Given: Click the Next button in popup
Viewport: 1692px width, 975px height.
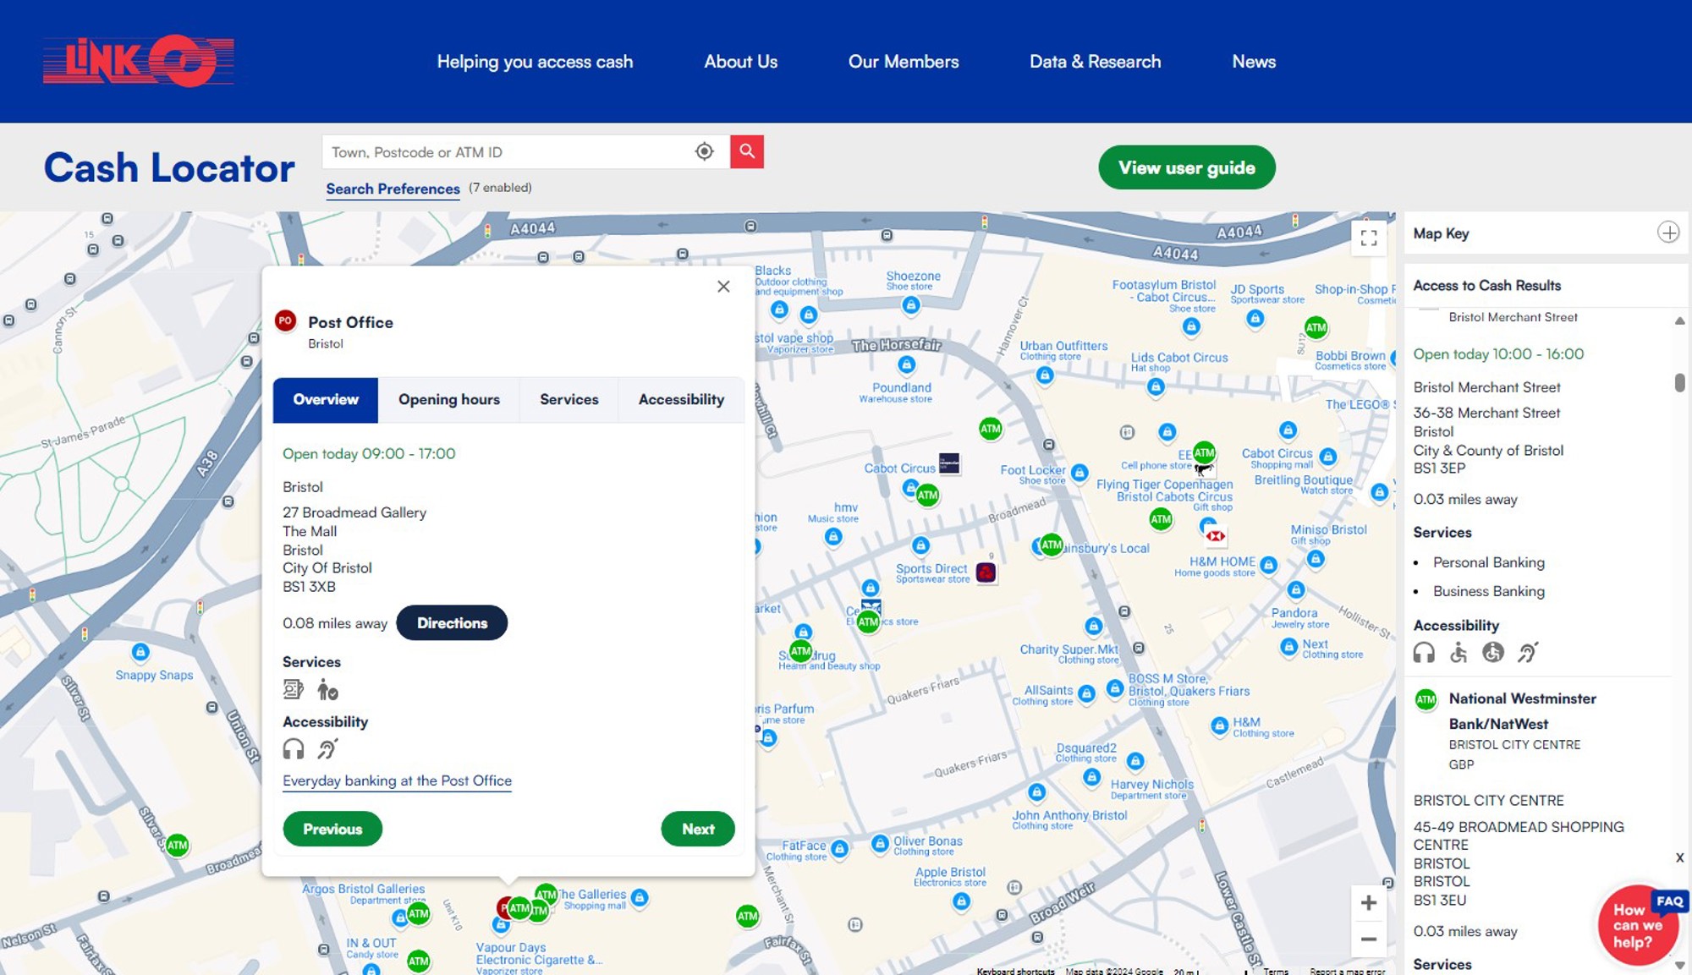Looking at the screenshot, I should point(697,829).
